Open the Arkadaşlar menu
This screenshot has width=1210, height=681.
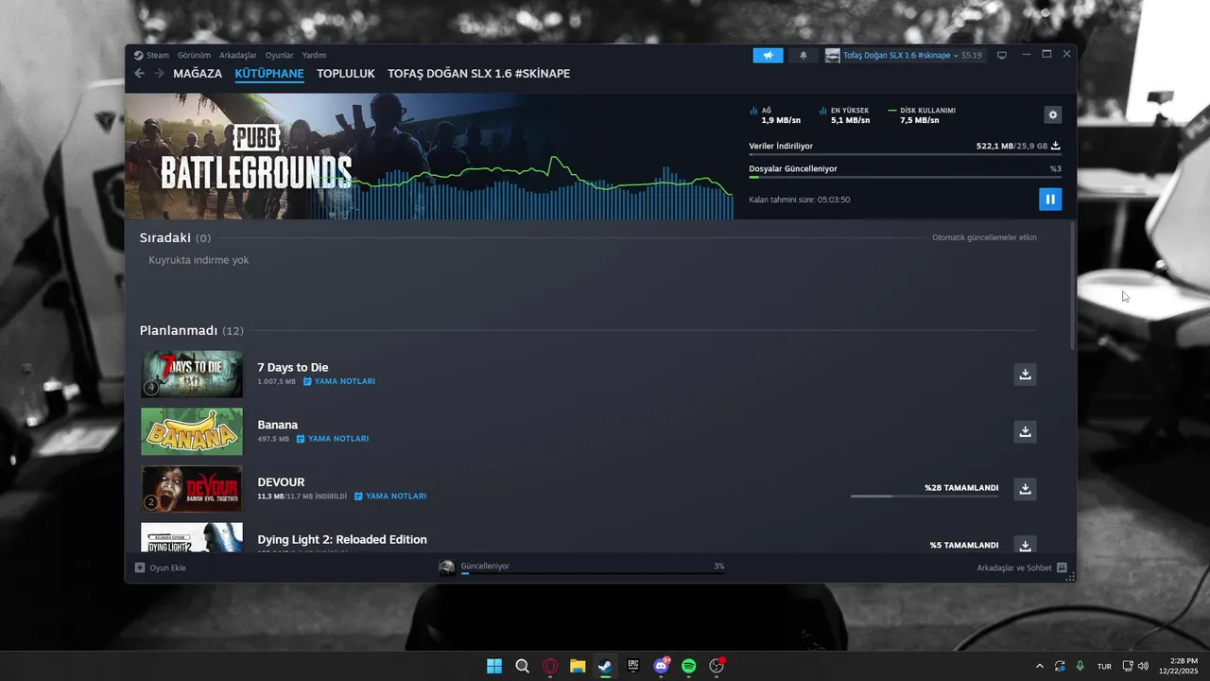(x=238, y=55)
